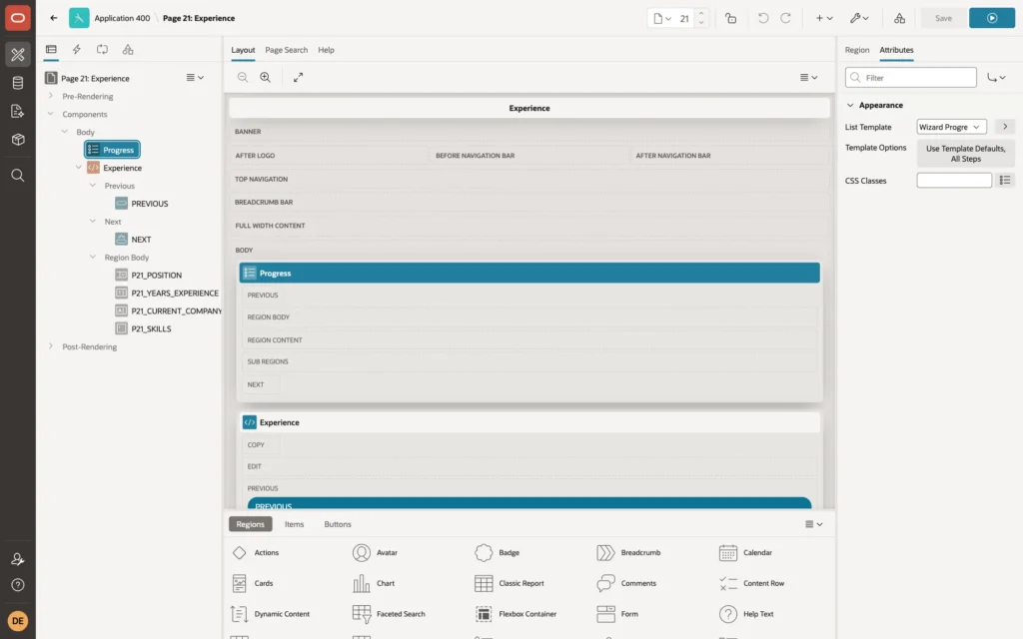The image size is (1023, 639).
Task: Increment the page number stepper
Action: pos(701,13)
